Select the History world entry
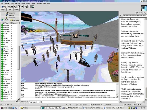Image resolution: width=147 pixels, height=110 pixels. (9, 47)
